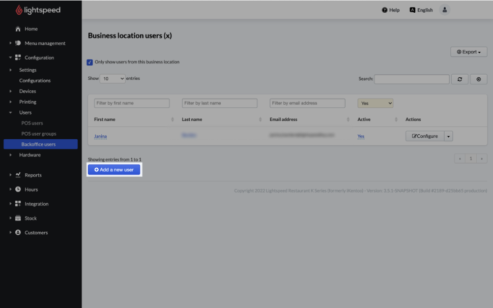Click the Reports chart icon

pyautogui.click(x=18, y=175)
